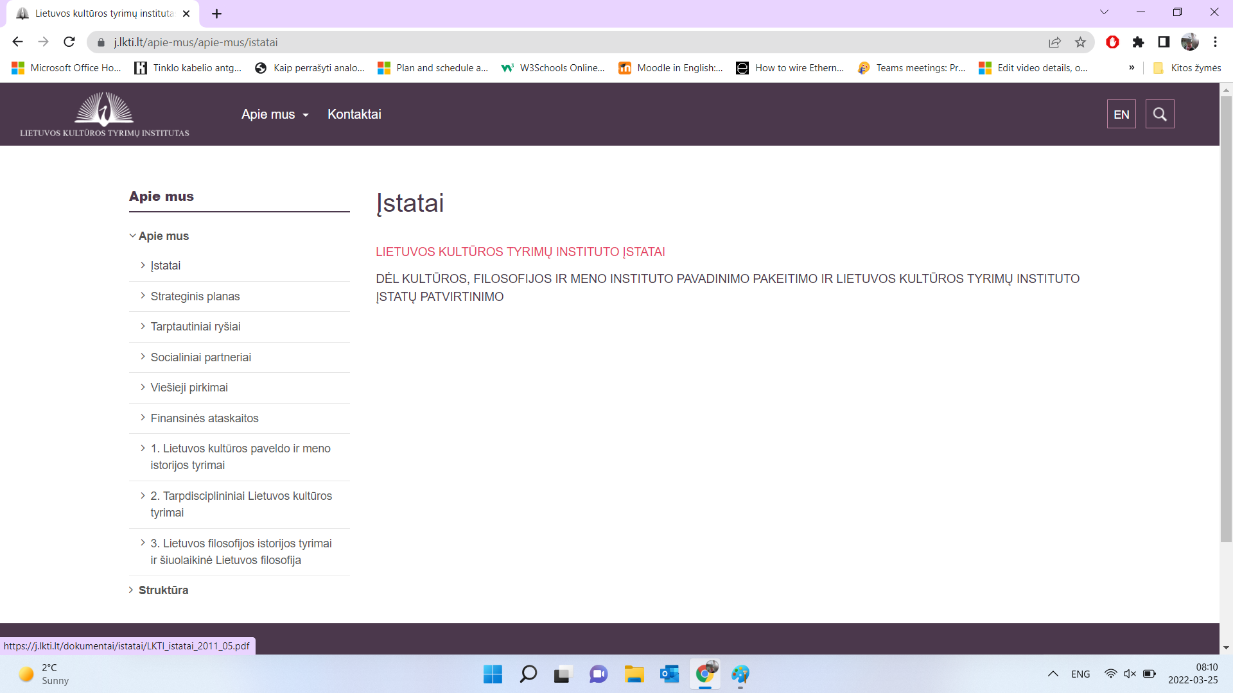
Task: Click the page vertical scrollbar
Action: (x=1226, y=321)
